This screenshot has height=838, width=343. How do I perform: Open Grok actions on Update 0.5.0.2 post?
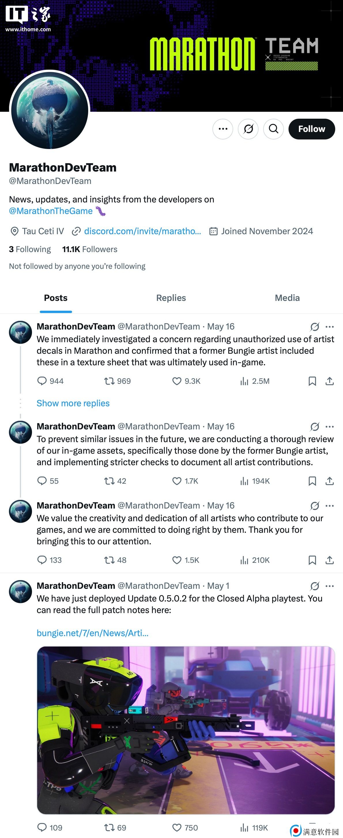(x=314, y=586)
